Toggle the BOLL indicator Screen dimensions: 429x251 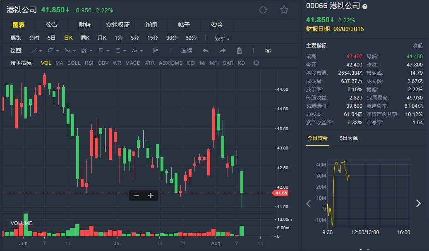pos(74,63)
